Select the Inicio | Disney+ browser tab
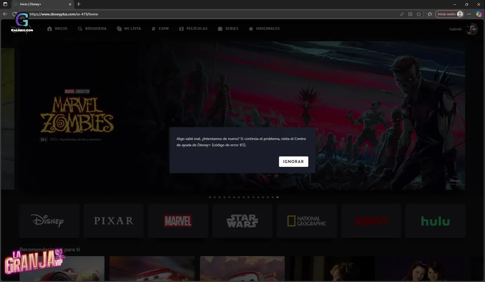Screen dimensions: 485x282 click(x=42, y=4)
